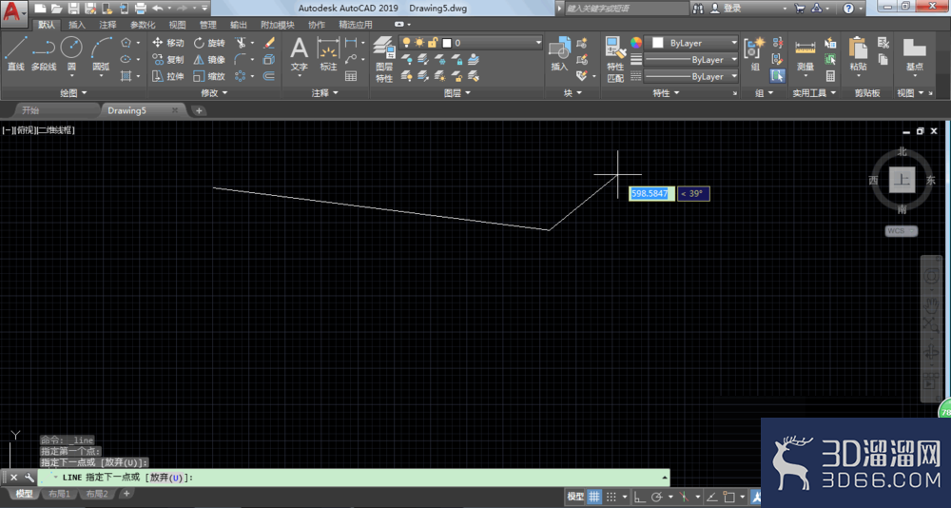Expand the Modify (修改) panel

[x=213, y=93]
